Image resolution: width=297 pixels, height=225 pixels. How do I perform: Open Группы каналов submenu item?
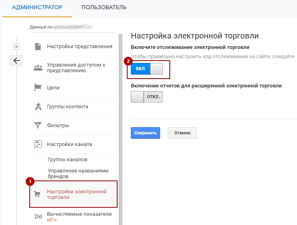click(67, 160)
